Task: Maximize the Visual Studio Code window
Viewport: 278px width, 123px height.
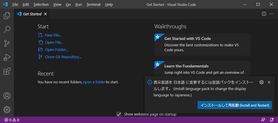Action: click(x=258, y=4)
